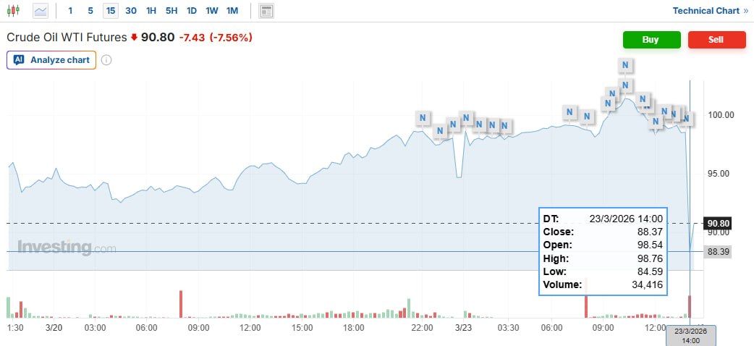The height and width of the screenshot is (346, 754).
Task: Switch to the 1H timeframe
Action: 151,11
